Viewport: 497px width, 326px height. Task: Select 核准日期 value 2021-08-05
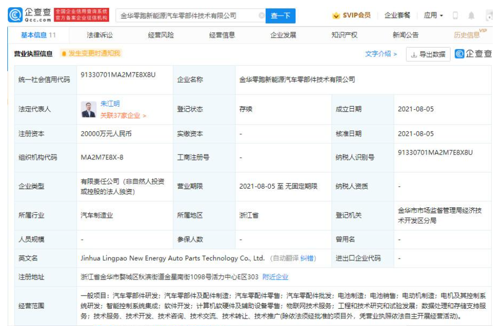pos(416,134)
